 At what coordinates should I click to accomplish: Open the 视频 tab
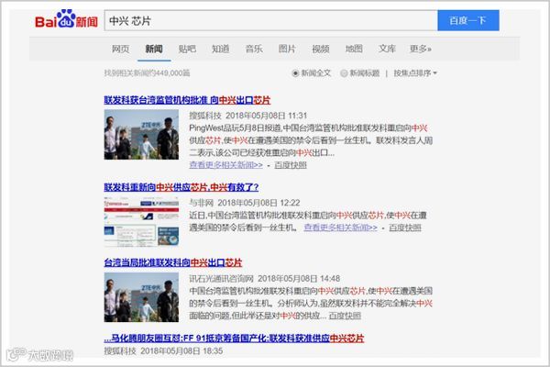[x=321, y=49]
